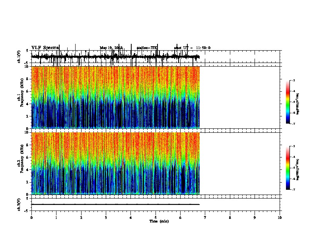
Task: Click the ch.1 "Frequency (kHz)" axis label
Action: (x=22, y=93)
